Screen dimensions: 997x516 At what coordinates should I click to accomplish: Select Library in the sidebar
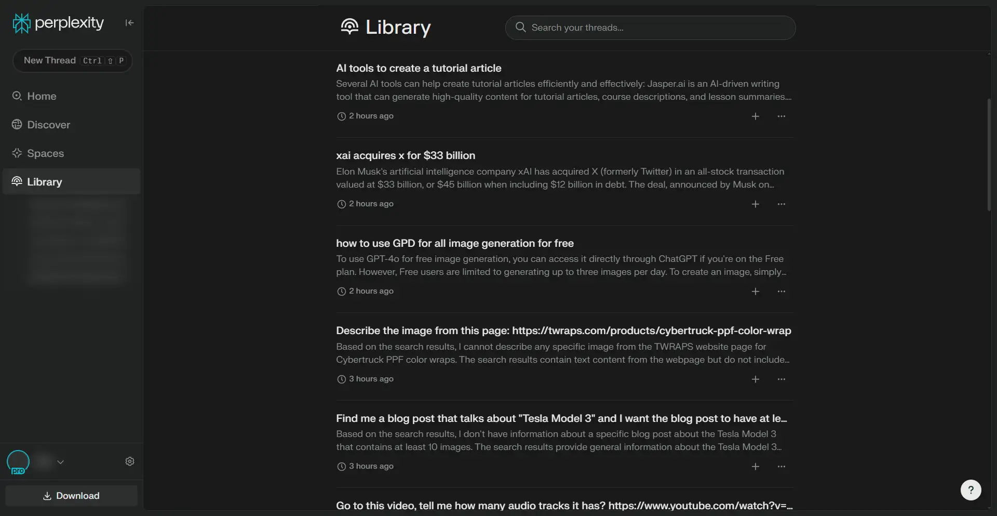(x=72, y=182)
